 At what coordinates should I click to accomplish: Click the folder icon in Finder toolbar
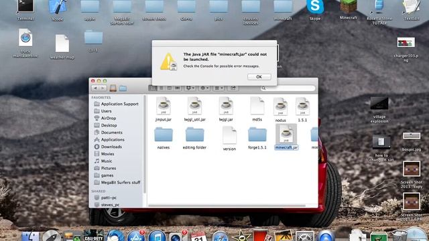(123, 88)
